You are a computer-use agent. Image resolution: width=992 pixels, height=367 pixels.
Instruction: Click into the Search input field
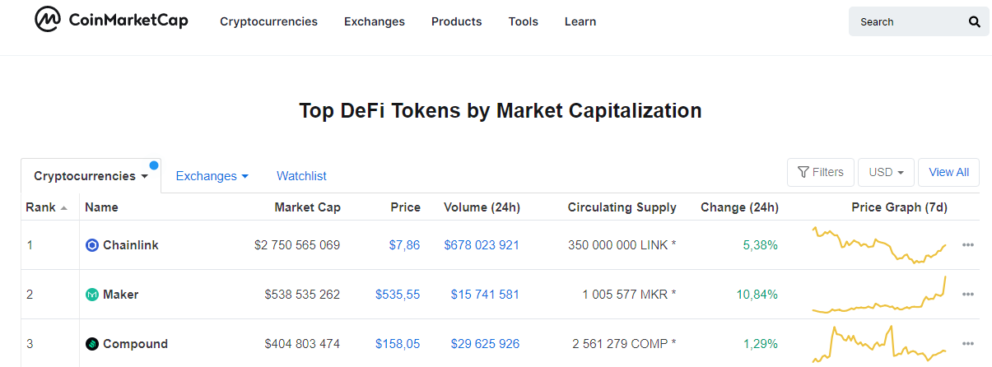(x=906, y=22)
